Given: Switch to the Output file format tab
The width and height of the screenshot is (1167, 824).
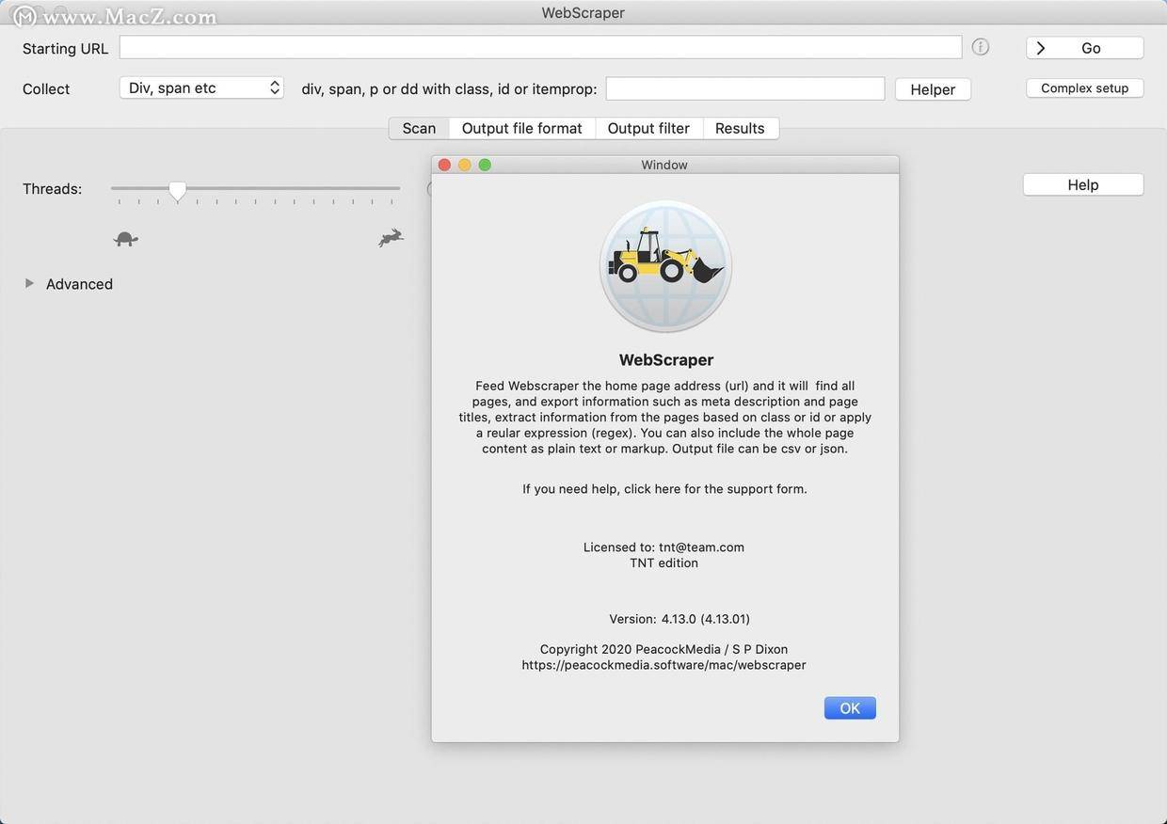Looking at the screenshot, I should [x=522, y=128].
